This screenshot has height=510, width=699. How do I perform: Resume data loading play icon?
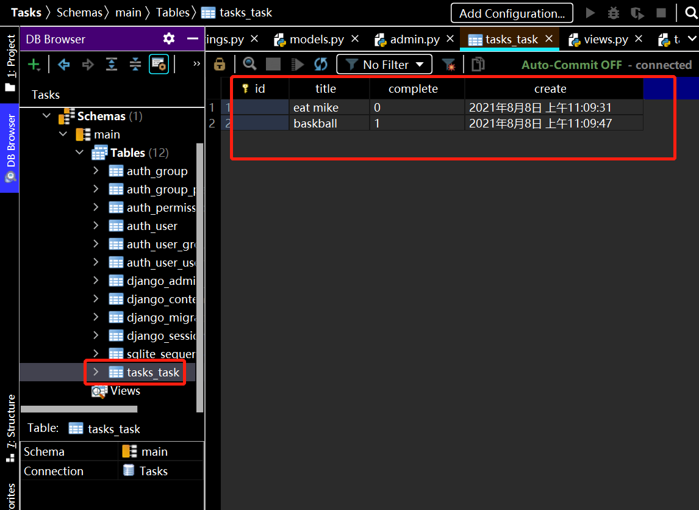tap(297, 65)
